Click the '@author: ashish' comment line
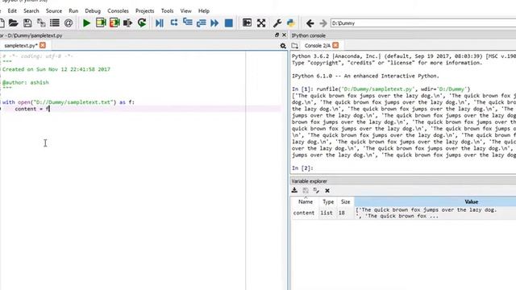This screenshot has height=290, width=516. (26, 82)
